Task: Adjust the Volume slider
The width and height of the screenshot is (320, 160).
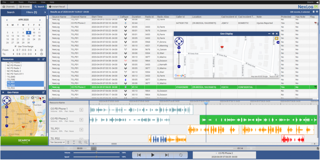Action: 97,153
